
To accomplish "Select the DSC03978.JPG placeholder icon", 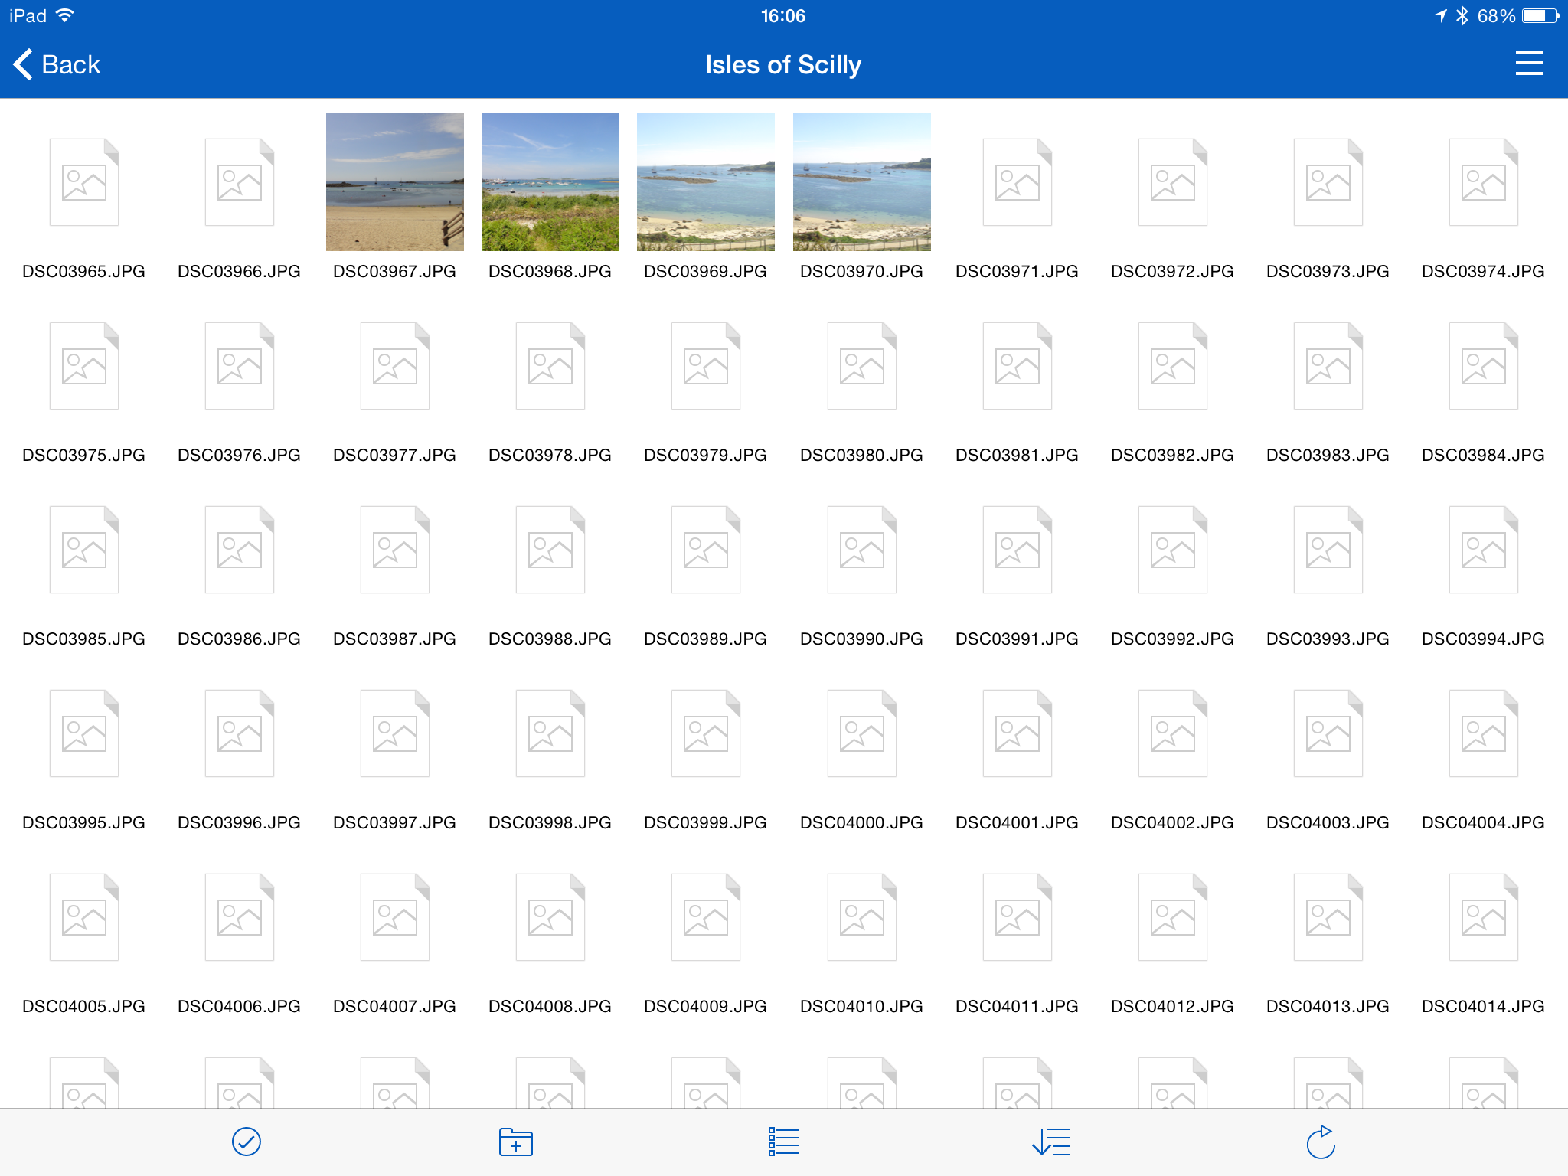I will tap(550, 366).
